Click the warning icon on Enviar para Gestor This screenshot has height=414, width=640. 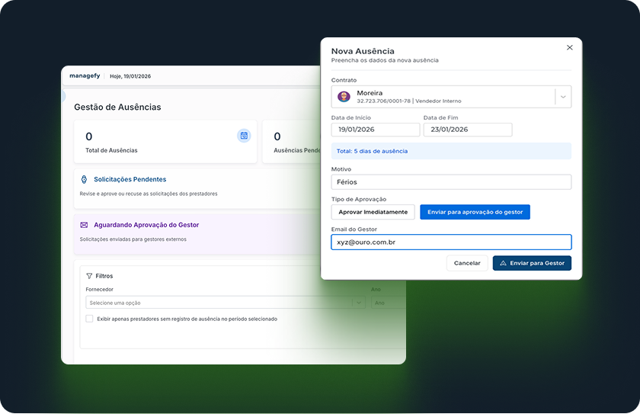coord(503,263)
